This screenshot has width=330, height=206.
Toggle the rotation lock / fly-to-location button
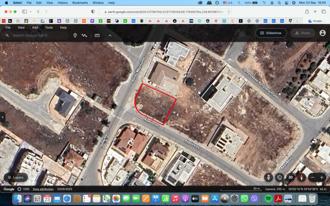(279, 177)
